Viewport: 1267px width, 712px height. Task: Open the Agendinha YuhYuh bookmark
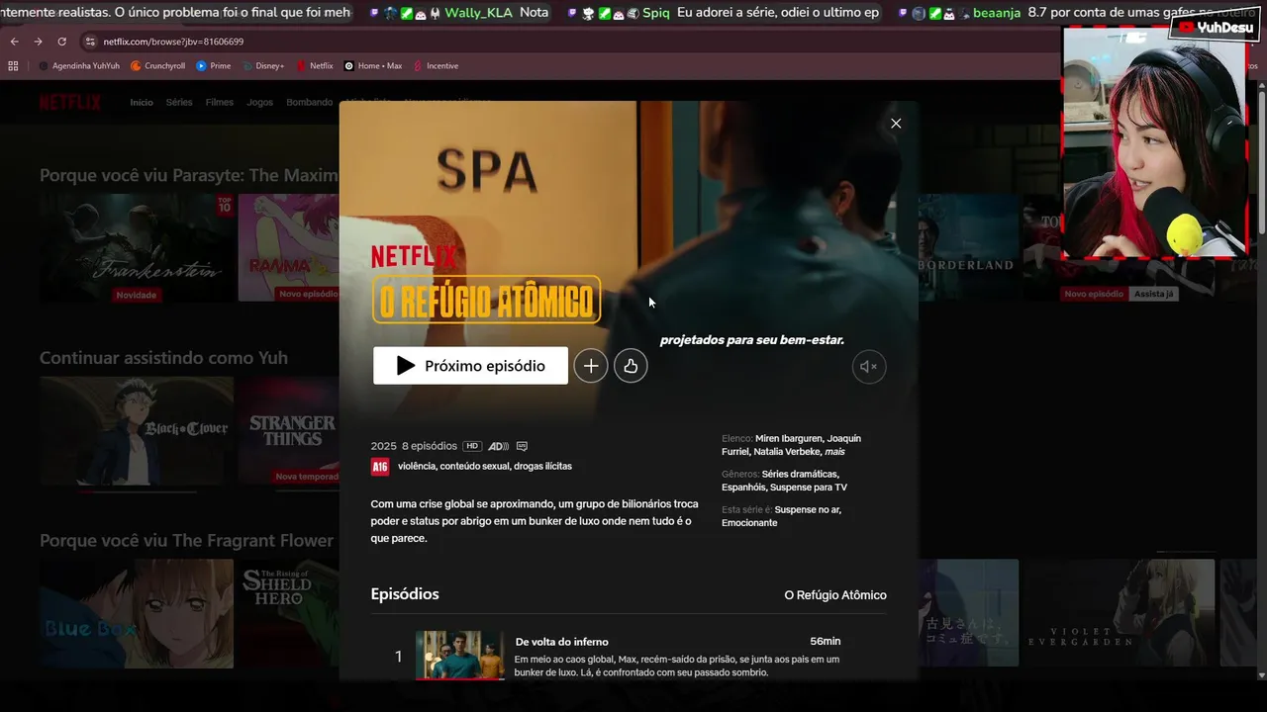79,66
